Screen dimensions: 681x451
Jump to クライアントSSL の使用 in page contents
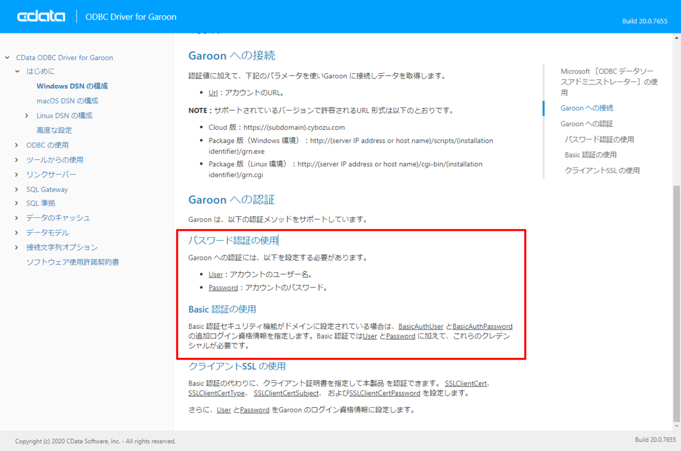pyautogui.click(x=602, y=171)
